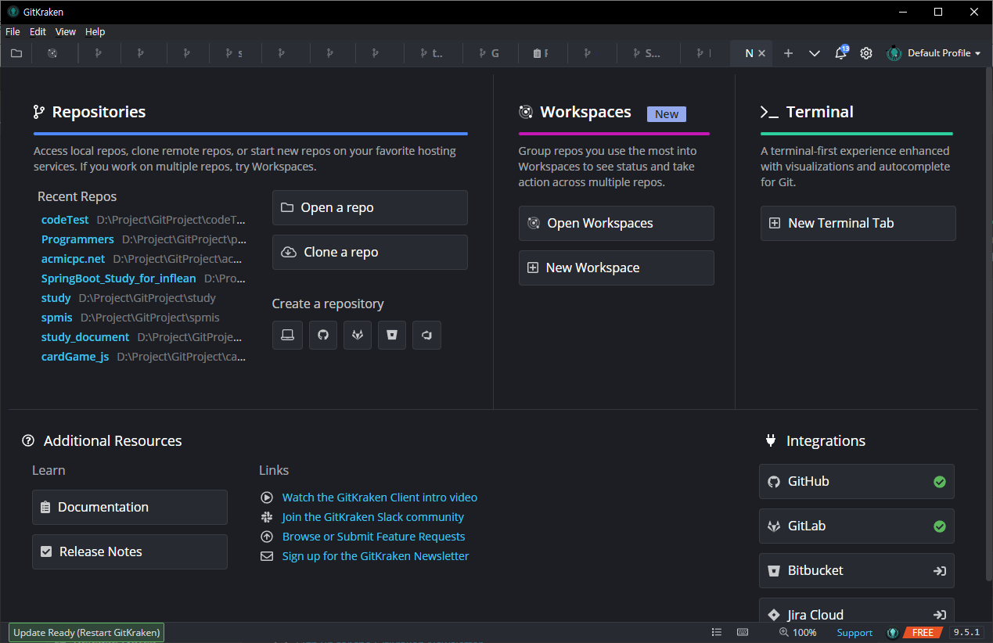Create a repository on Bitbucket icon
The width and height of the screenshot is (993, 643).
[392, 335]
